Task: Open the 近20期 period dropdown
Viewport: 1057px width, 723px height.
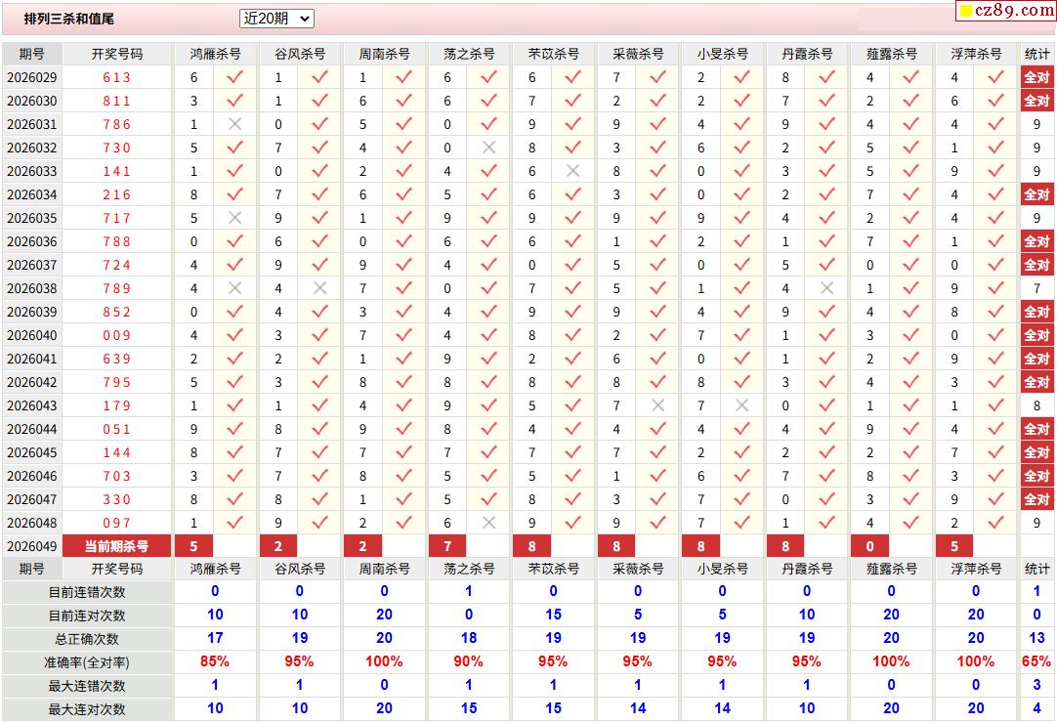Action: click(276, 19)
